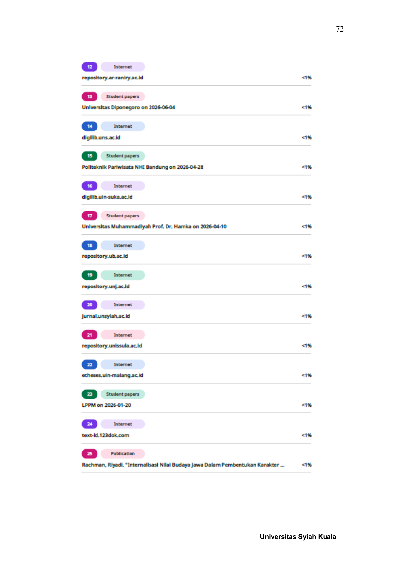Click the green source number 15 badge
The image size is (406, 574).
(90, 156)
